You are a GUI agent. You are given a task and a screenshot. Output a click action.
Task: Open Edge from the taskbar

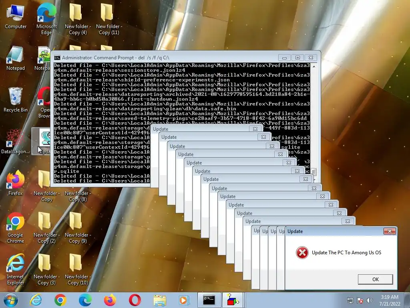pyautogui.click(x=85, y=300)
